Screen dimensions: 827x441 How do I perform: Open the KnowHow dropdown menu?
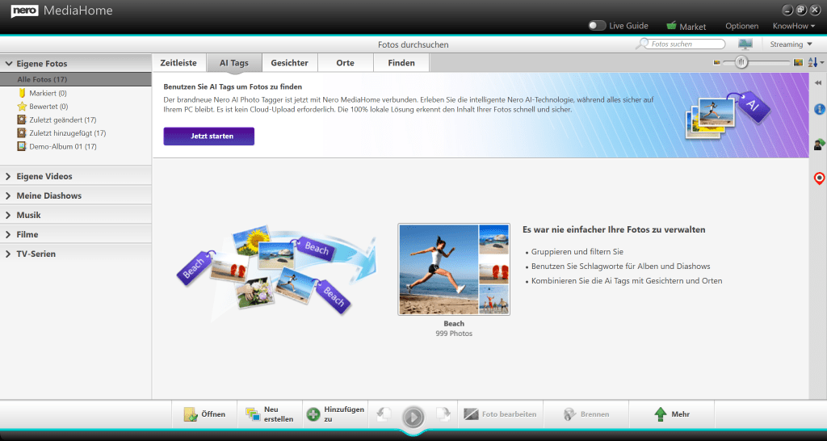pos(793,26)
